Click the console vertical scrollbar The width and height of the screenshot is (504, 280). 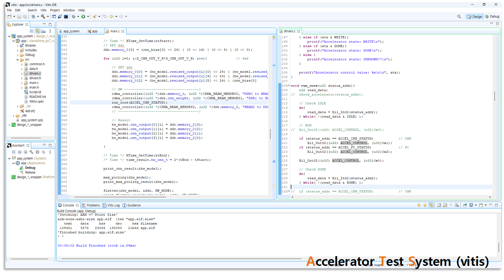[x=499, y=247]
